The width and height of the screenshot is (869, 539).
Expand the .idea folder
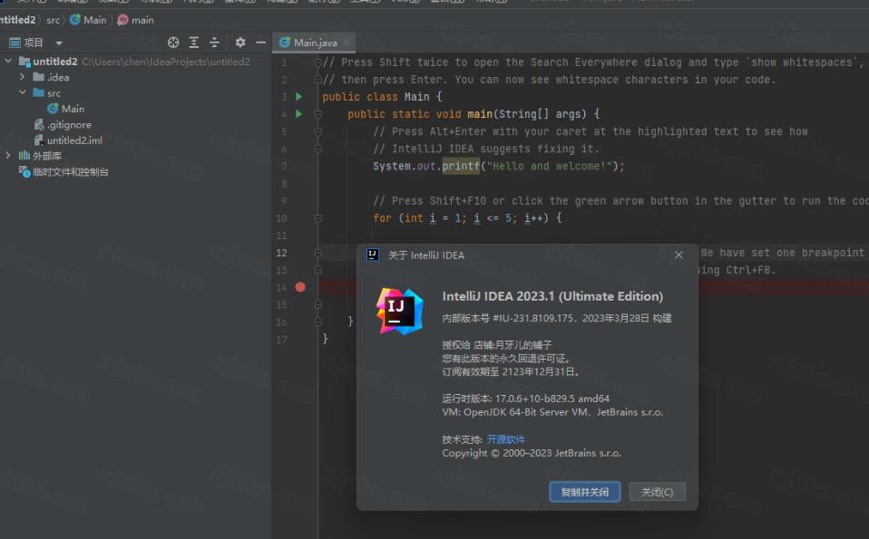tap(21, 76)
